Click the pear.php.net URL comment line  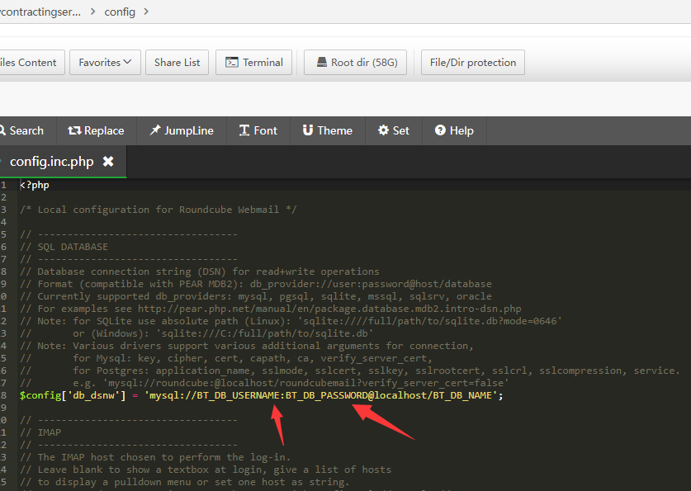coord(271,309)
